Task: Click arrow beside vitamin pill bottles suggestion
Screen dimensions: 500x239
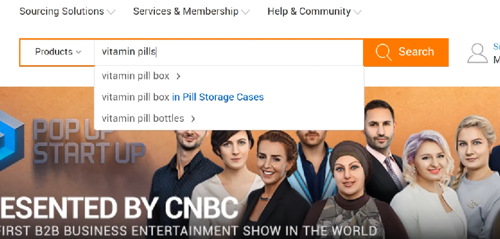Action: (193, 118)
